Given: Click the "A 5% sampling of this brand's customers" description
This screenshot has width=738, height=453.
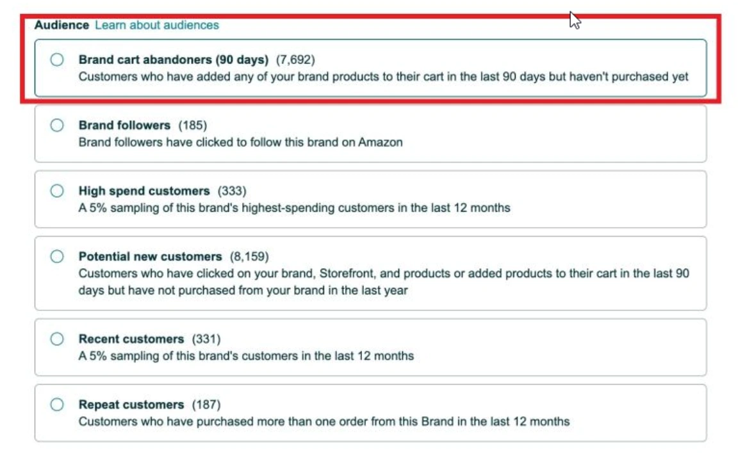Looking at the screenshot, I should [x=246, y=355].
